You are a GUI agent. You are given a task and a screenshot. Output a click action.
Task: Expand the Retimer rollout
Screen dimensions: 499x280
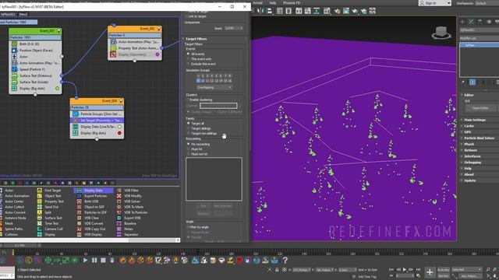pos(470,150)
